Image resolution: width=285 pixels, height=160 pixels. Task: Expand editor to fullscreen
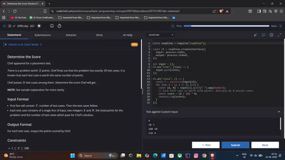click(x=280, y=35)
